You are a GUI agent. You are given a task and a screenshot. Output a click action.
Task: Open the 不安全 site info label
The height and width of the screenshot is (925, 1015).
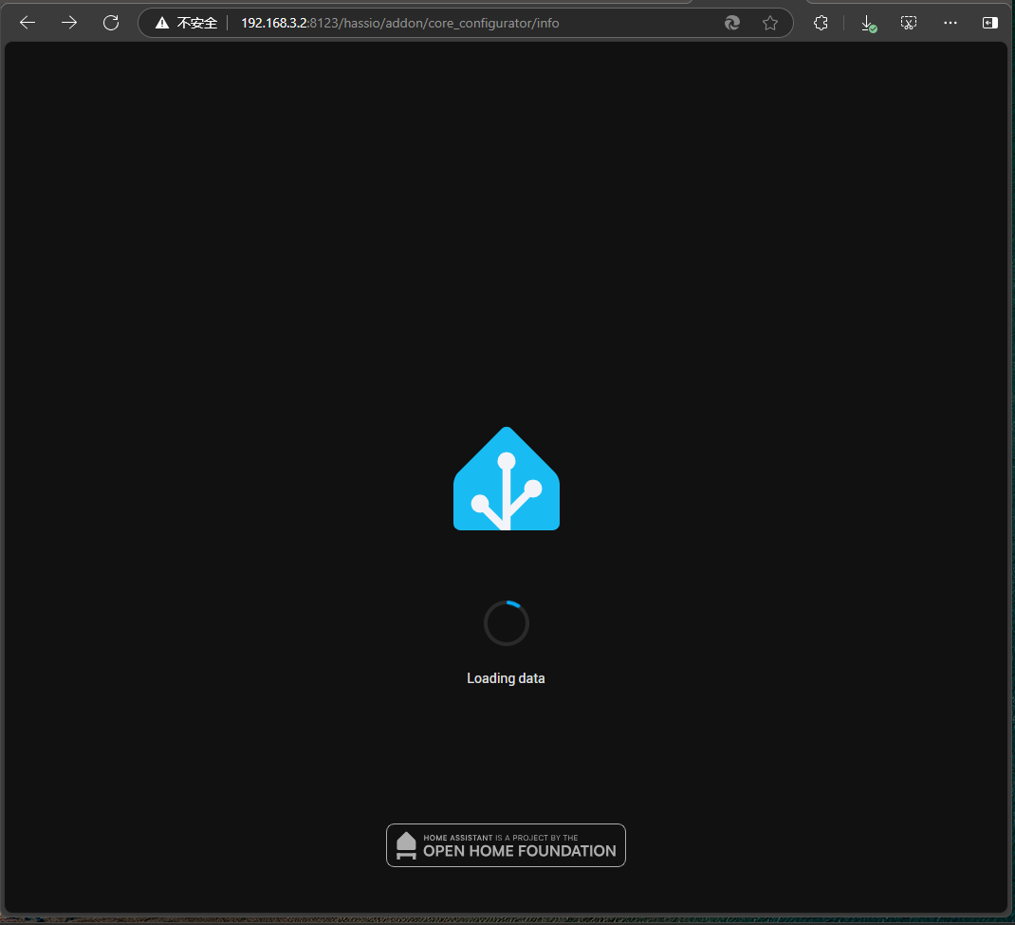pos(197,23)
